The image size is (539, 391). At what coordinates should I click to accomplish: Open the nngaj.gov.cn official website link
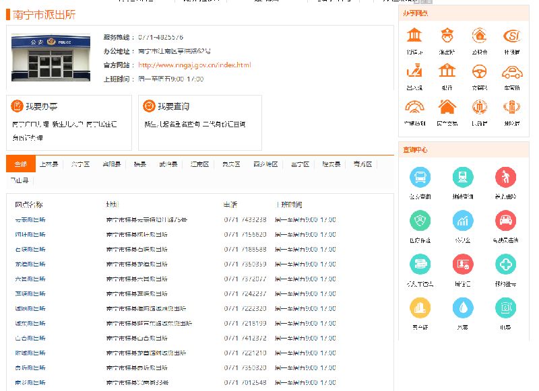(x=195, y=65)
